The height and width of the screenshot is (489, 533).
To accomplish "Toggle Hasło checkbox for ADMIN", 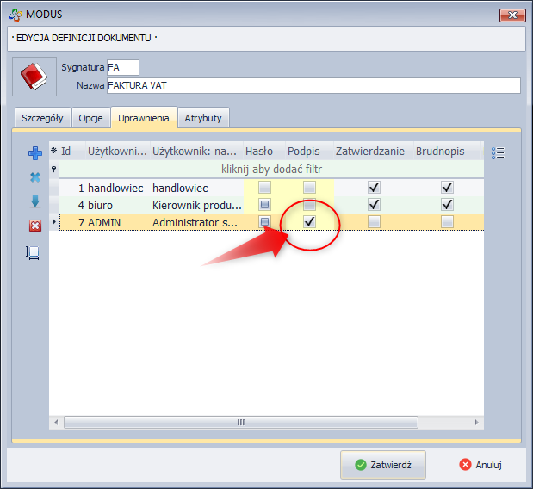I will [x=264, y=222].
